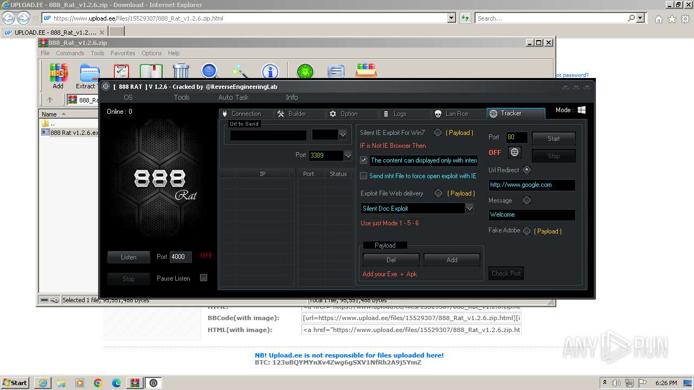
Task: Open Commands menu in WinRAR
Action: [70, 53]
